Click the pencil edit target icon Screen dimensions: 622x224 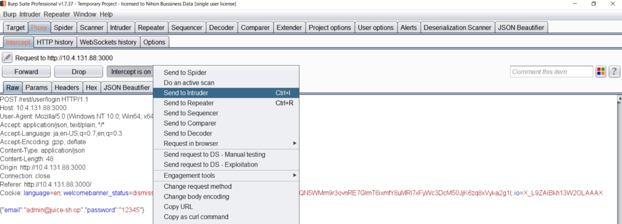tap(7, 58)
